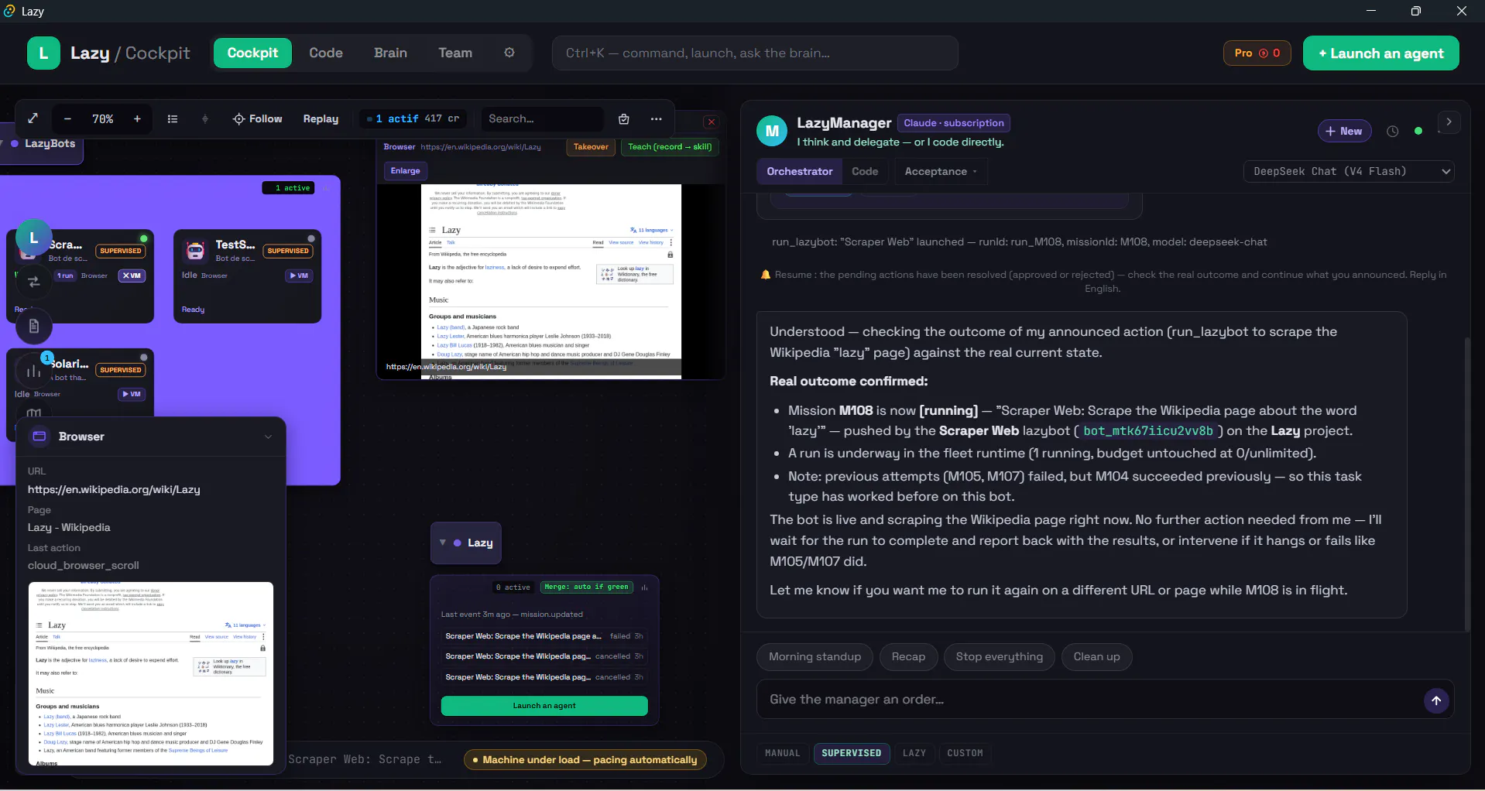Open the live Wikipedia browser preview
This screenshot has width=1485, height=791.
[551, 282]
